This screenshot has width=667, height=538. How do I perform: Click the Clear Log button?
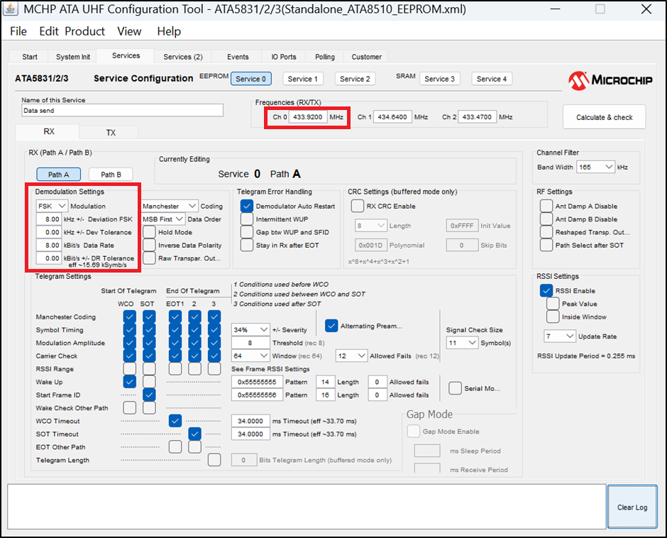pyautogui.click(x=632, y=507)
